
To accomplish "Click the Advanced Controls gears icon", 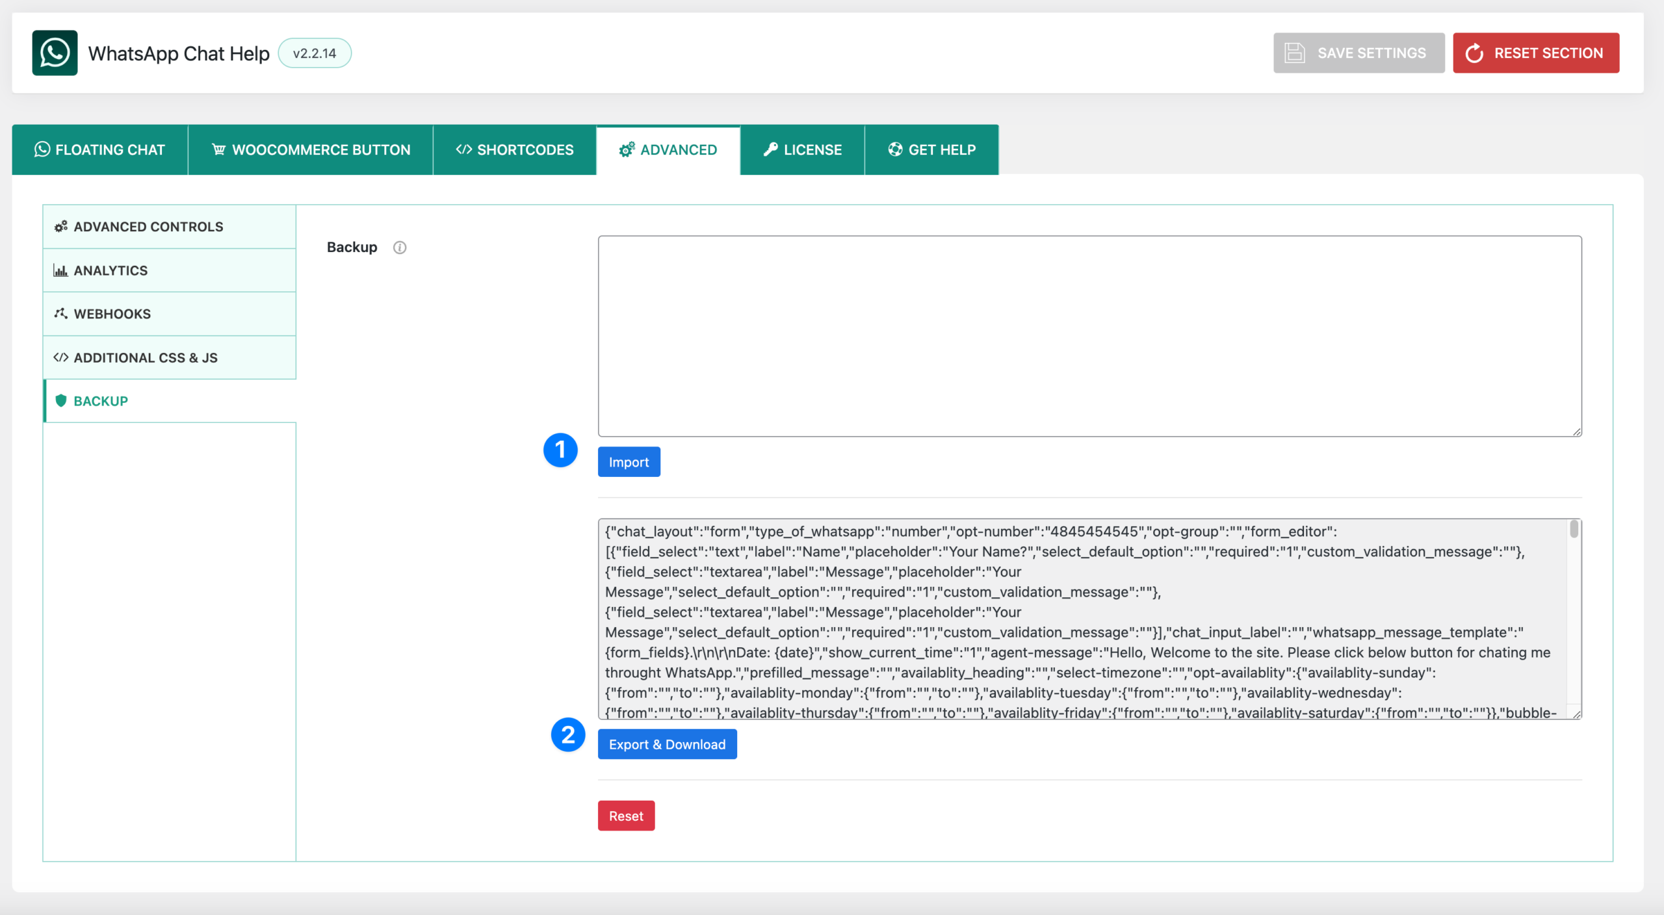I will point(60,227).
